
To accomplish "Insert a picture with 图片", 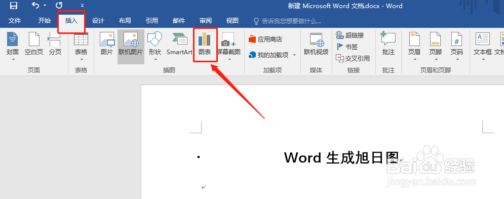I will 107,44.
